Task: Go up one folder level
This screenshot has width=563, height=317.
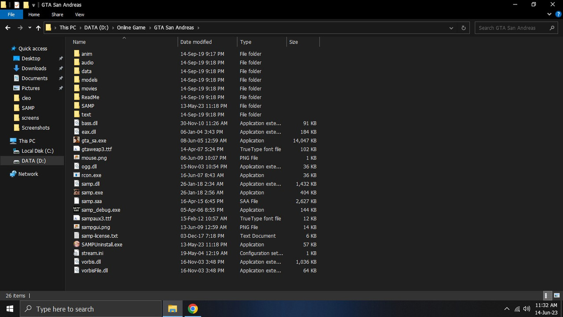Action: click(x=38, y=28)
